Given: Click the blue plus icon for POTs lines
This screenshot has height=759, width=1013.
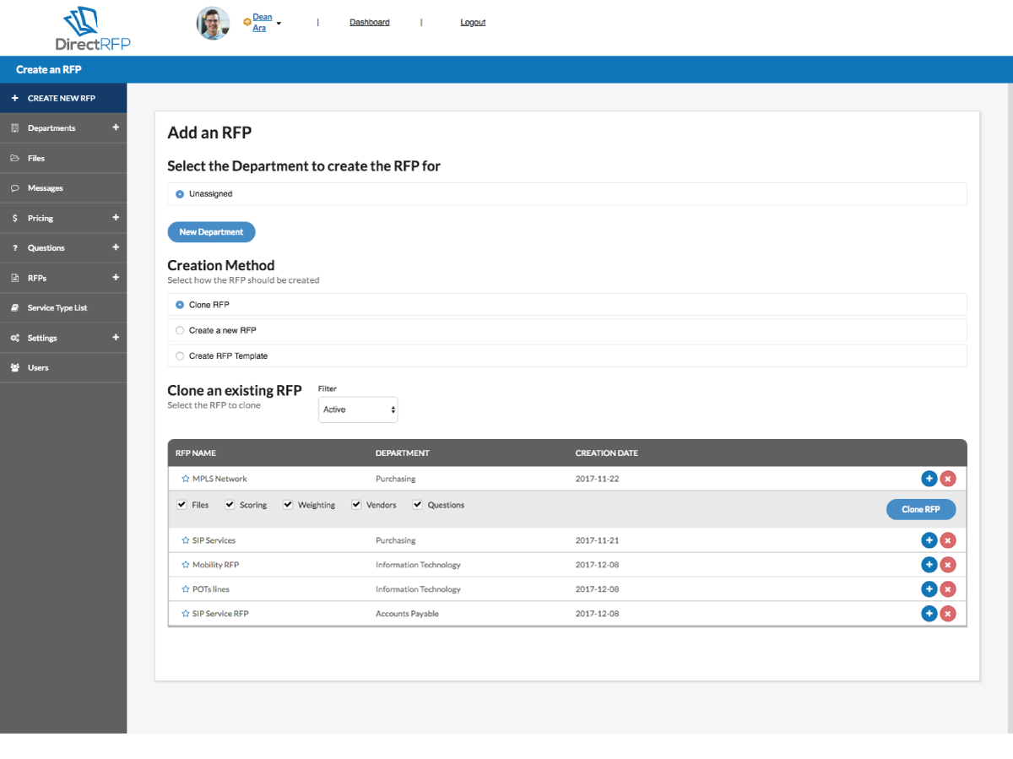Looking at the screenshot, I should click(929, 589).
